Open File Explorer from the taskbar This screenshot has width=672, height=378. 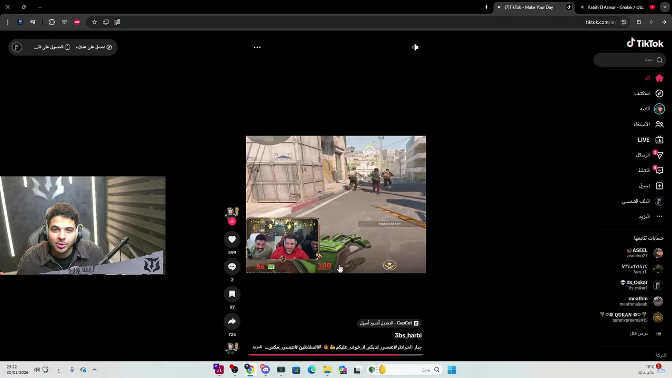(x=327, y=370)
